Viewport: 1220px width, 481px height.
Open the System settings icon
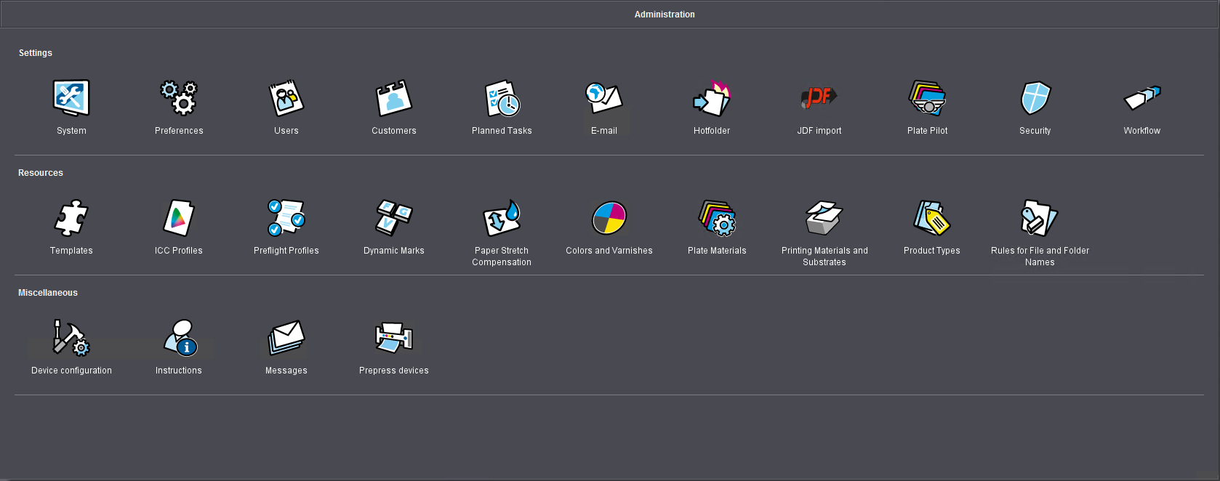click(x=71, y=98)
